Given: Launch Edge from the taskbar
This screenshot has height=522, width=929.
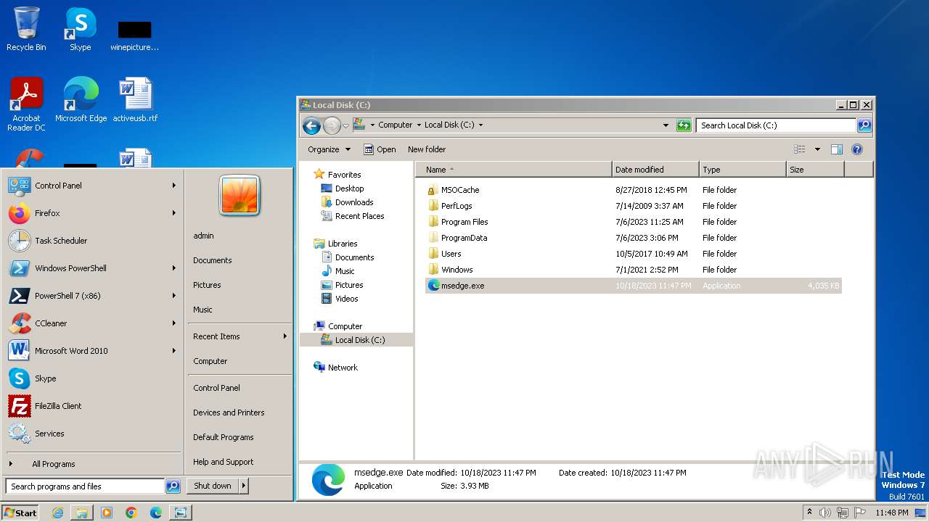Looking at the screenshot, I should point(156,513).
